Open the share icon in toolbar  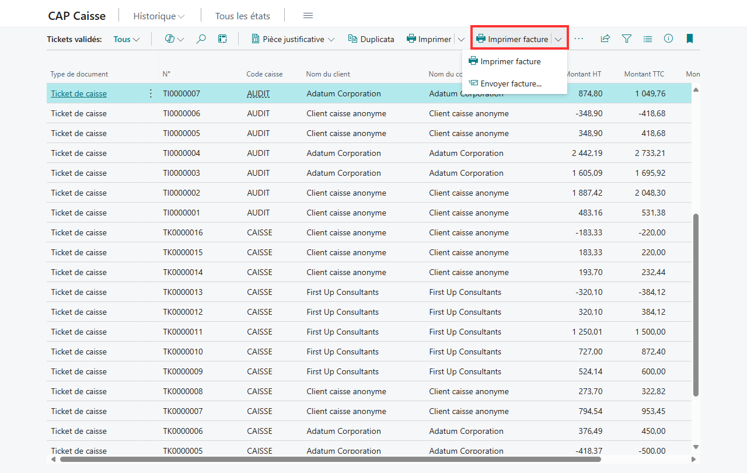click(605, 39)
